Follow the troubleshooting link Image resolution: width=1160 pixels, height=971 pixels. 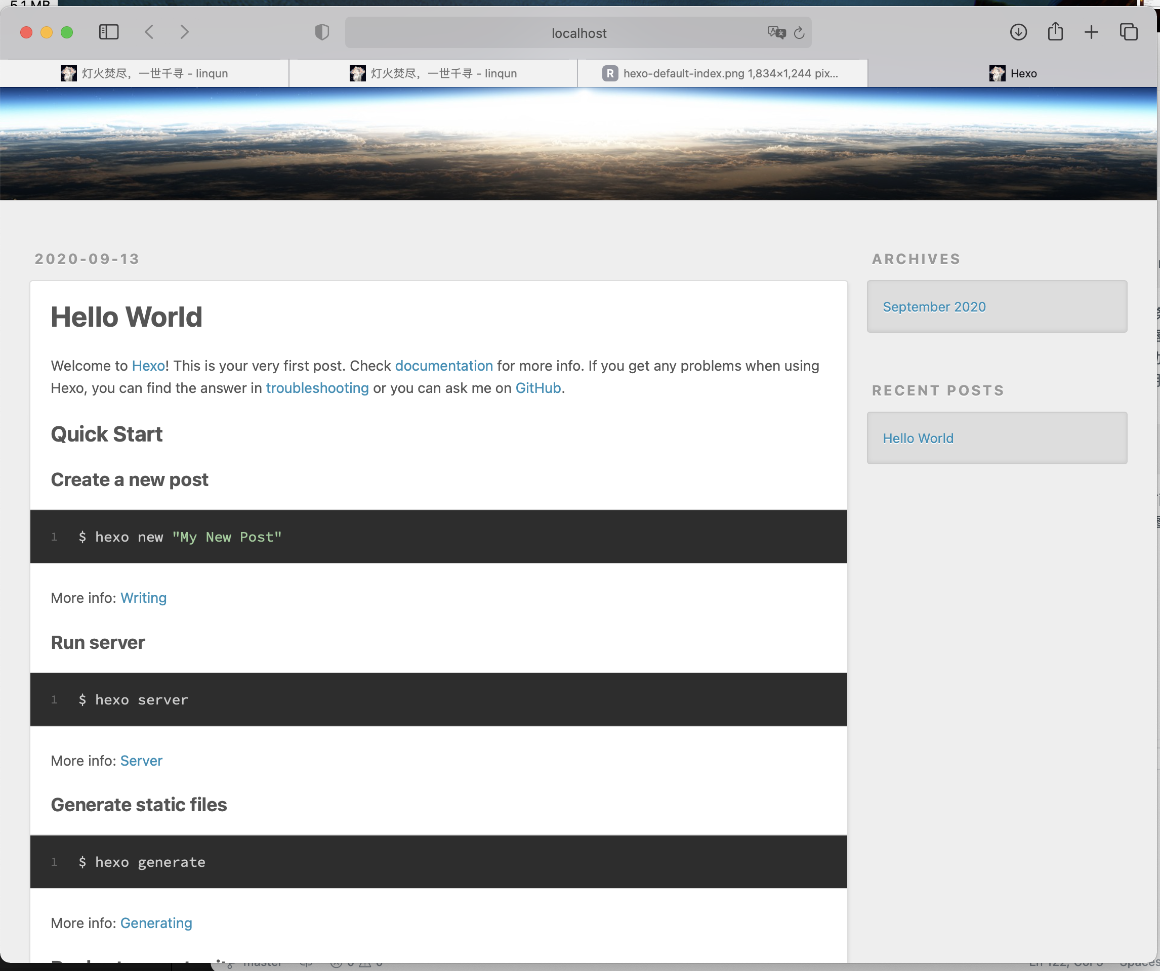tap(317, 388)
